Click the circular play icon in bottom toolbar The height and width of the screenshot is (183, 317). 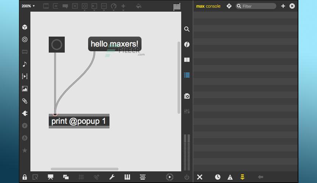pos(169,177)
